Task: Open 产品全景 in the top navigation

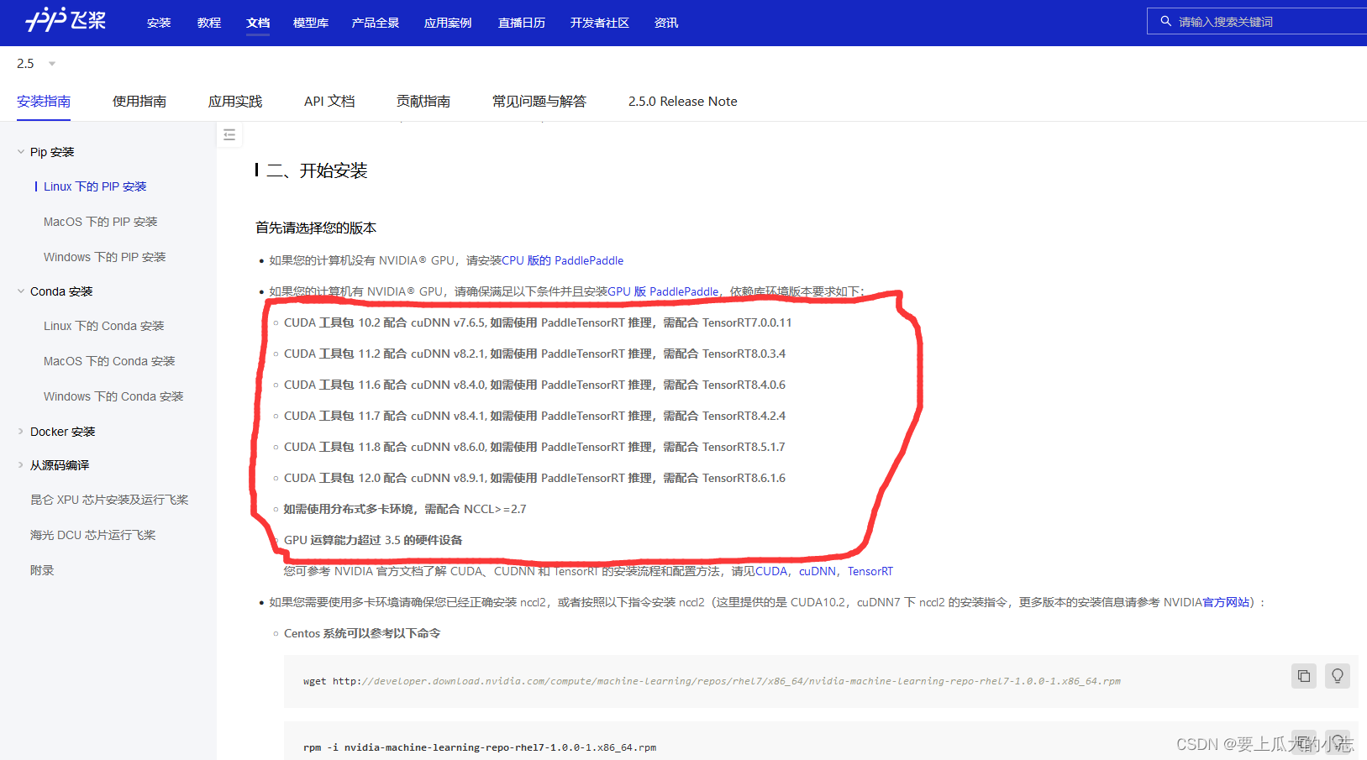Action: point(376,23)
